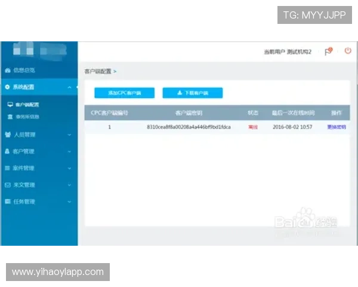
Task: Expand the 案件管理 chevron
Action: click(x=69, y=169)
